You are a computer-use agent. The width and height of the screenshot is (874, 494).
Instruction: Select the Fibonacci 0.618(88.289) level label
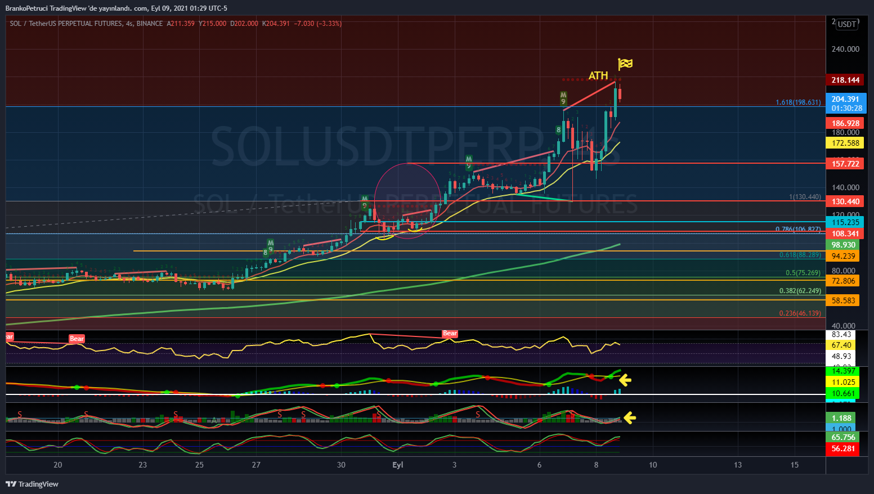[800, 255]
